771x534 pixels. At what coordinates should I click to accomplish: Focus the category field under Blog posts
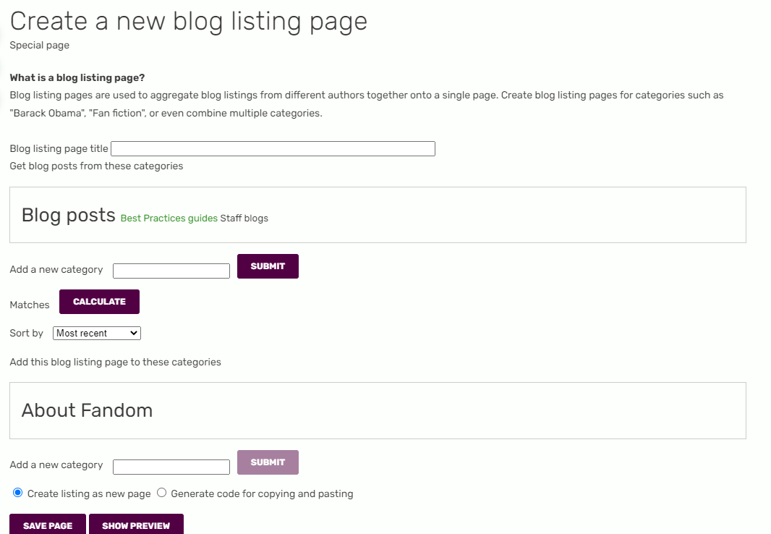pos(171,271)
